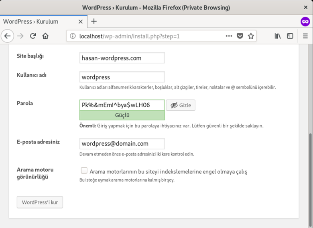Viewport: 313px width, 228px height.
Task: Click WordPress'i kur install button
Action: [40, 202]
